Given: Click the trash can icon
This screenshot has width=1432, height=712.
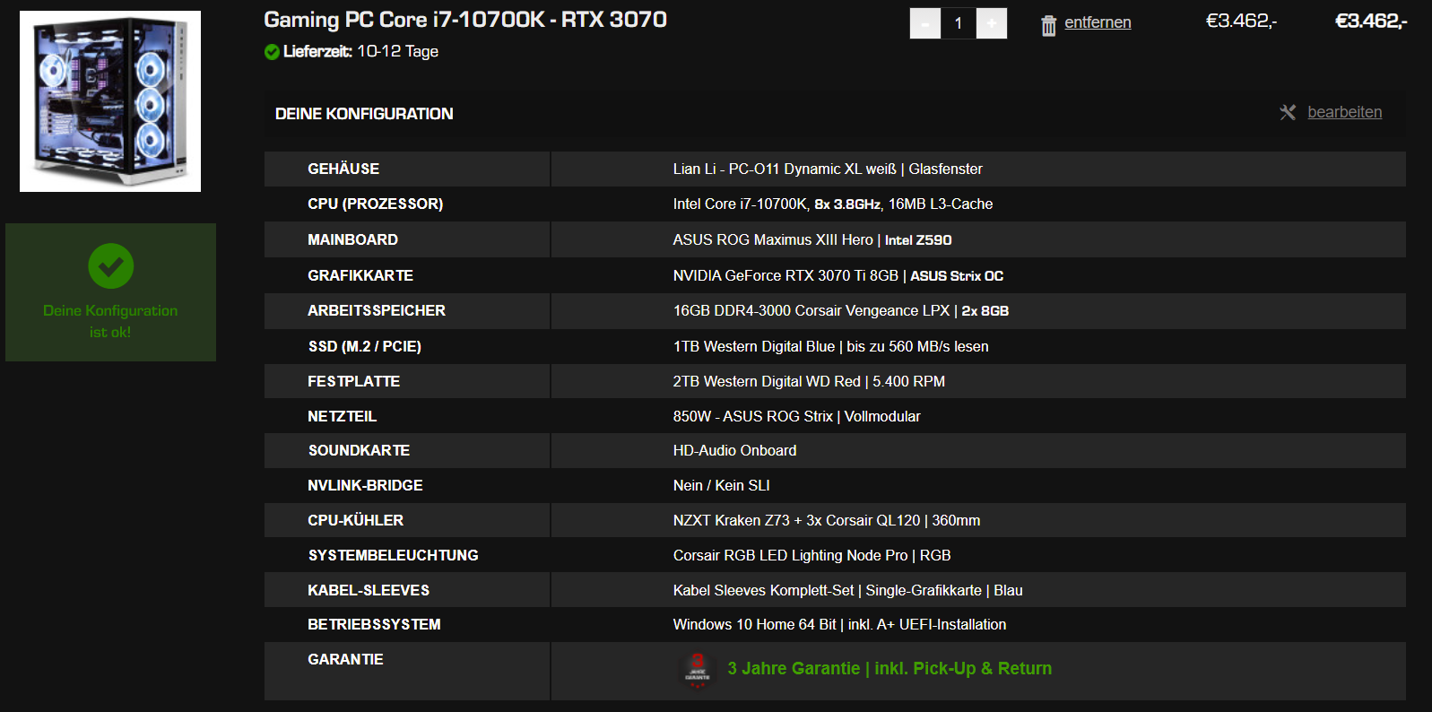Looking at the screenshot, I should pos(1048,26).
